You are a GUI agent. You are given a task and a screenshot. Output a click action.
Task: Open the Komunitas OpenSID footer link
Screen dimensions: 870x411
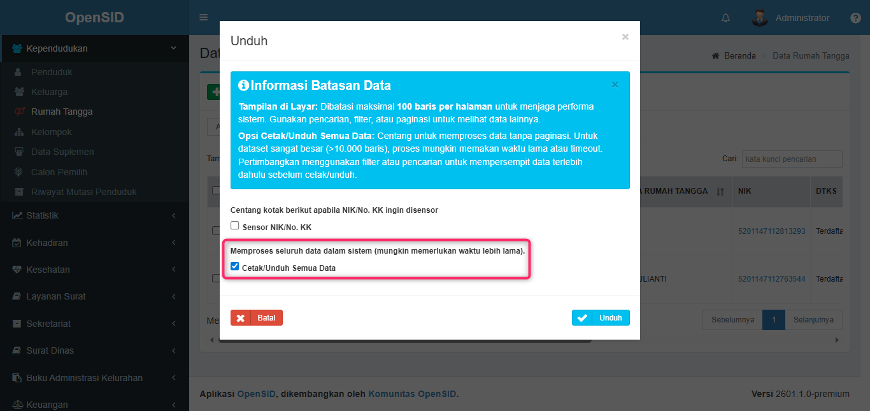pyautogui.click(x=412, y=394)
